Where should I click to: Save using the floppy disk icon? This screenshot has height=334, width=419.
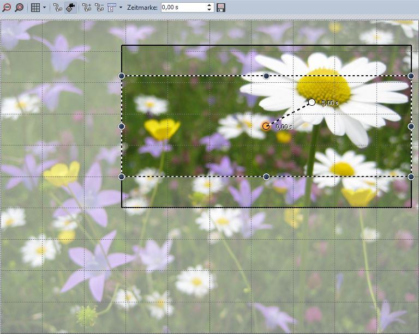pyautogui.click(x=221, y=8)
